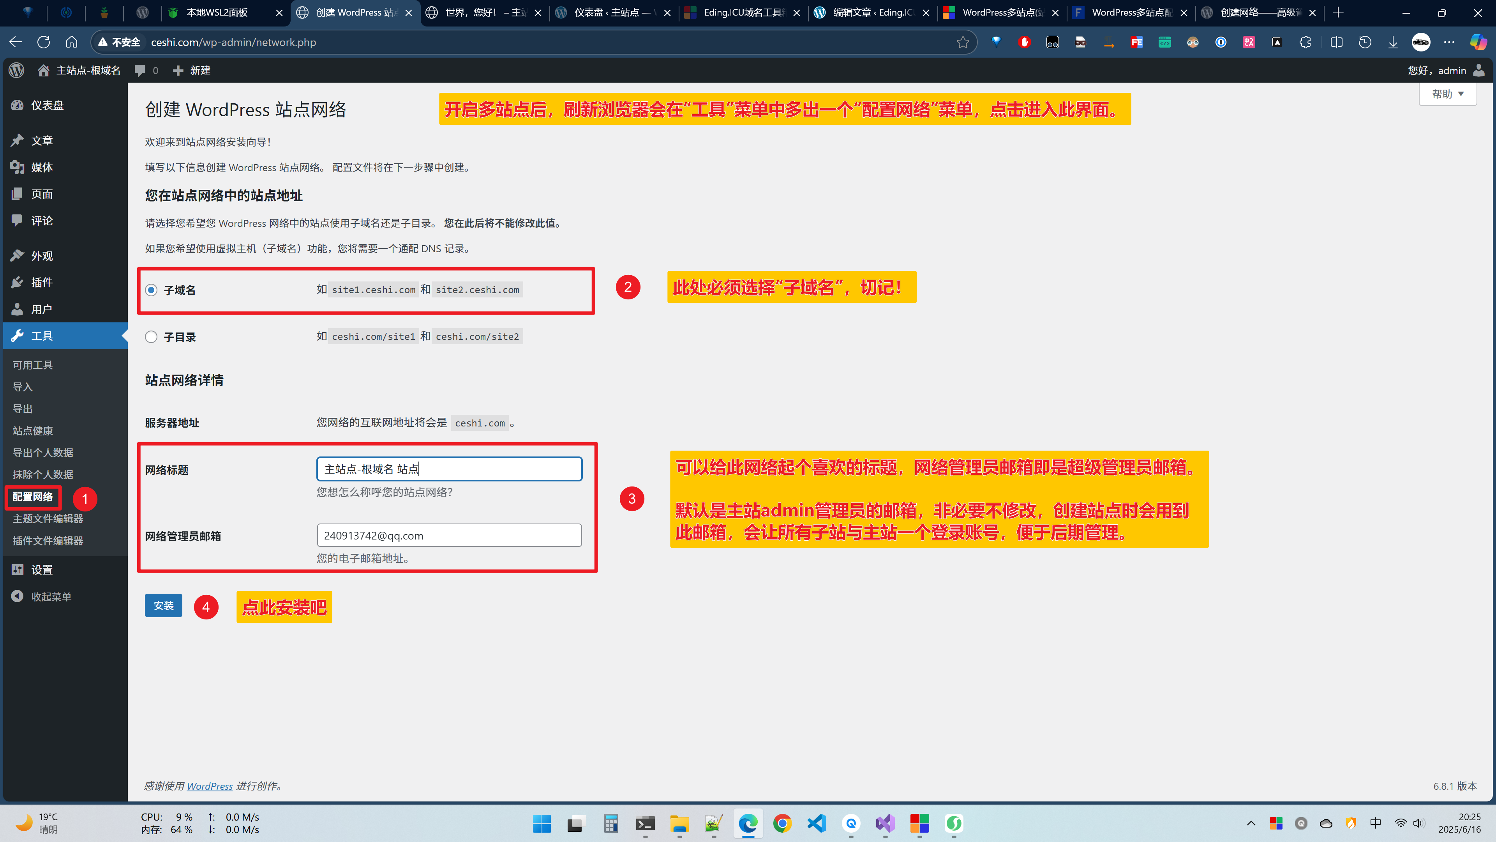1496x842 pixels.
Task: Click the address bar URL
Action: 233,42
